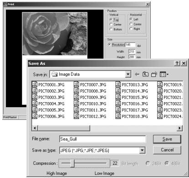Select file icon of PICT0015.JPG
Image resolution: width=189 pixels, height=178 pixels.
[x=118, y=97]
